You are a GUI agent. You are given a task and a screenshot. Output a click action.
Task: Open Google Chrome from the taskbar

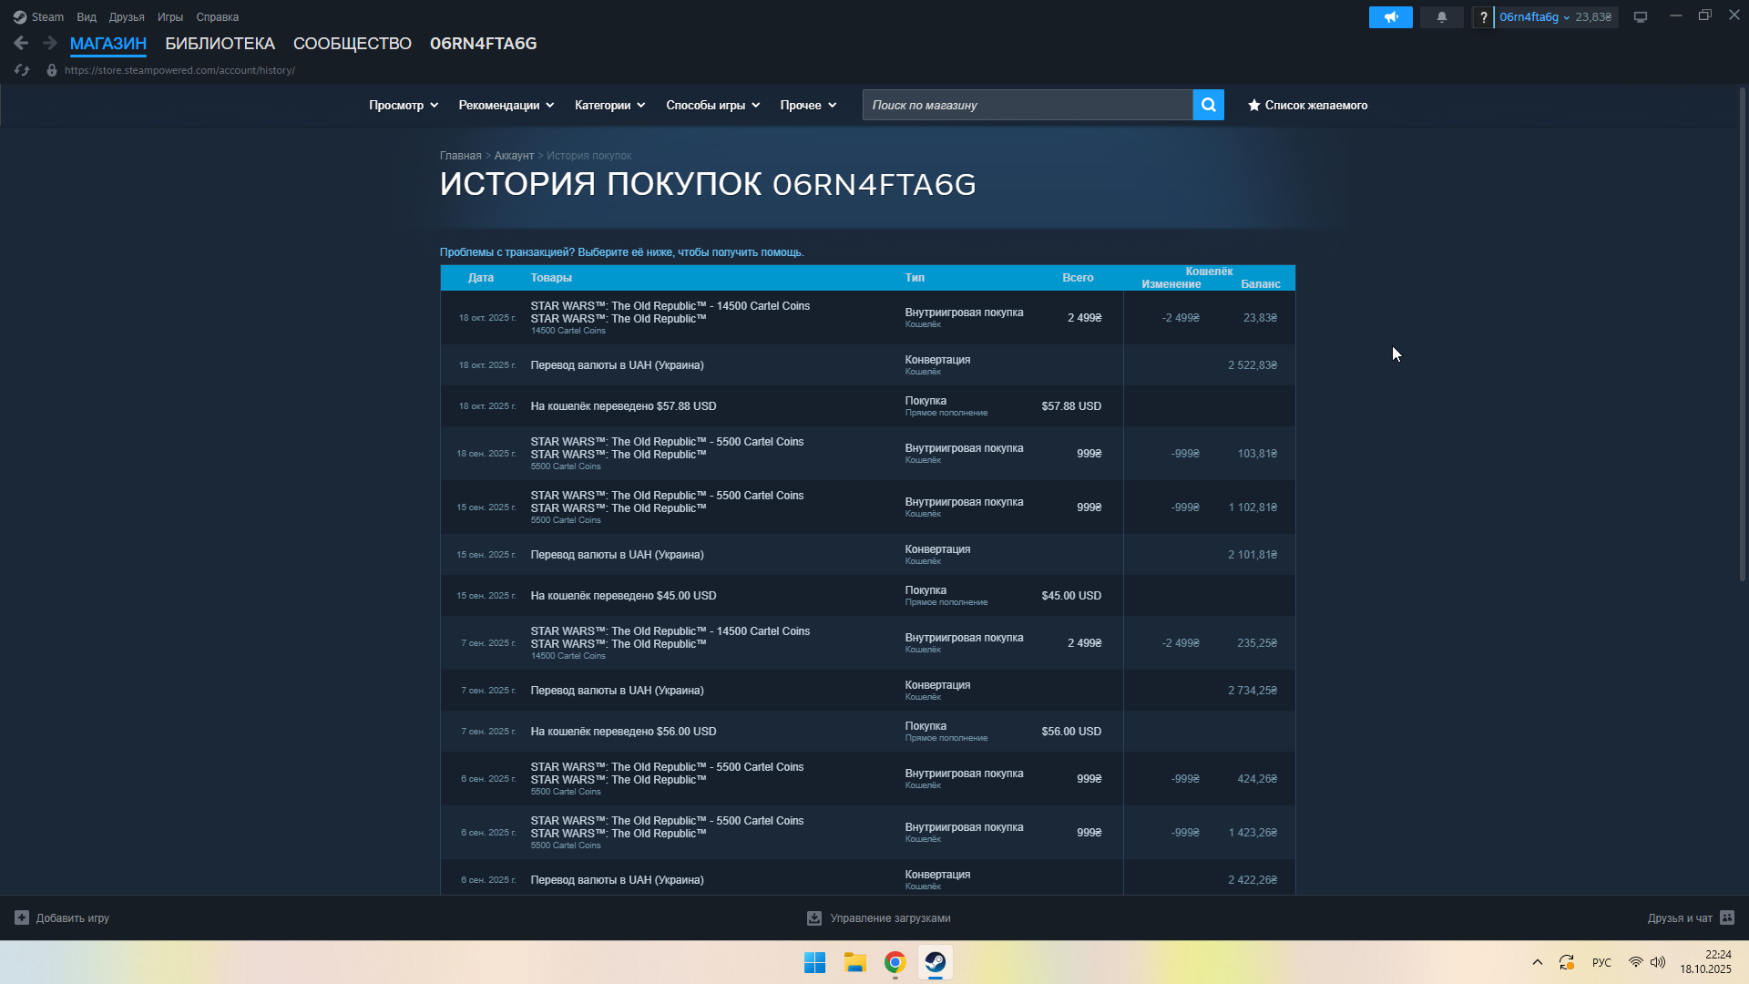coord(895,962)
